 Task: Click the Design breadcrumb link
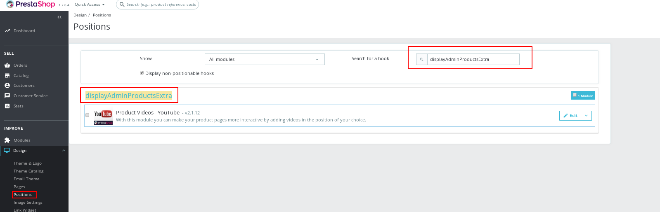coord(80,15)
